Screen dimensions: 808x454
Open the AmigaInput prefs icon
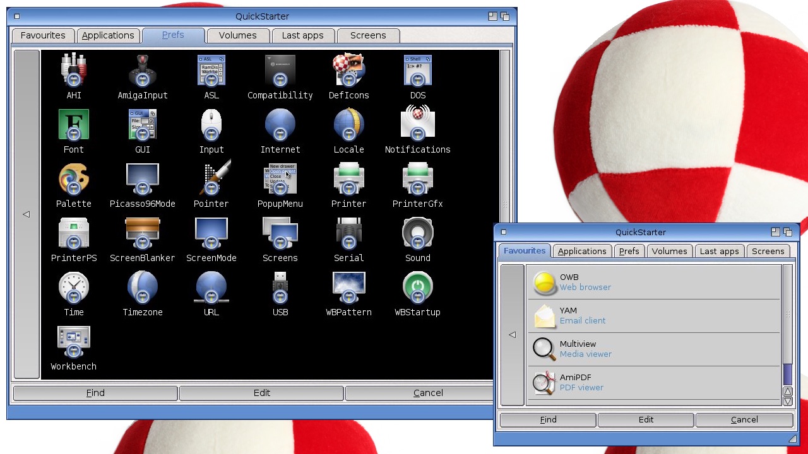(143, 71)
